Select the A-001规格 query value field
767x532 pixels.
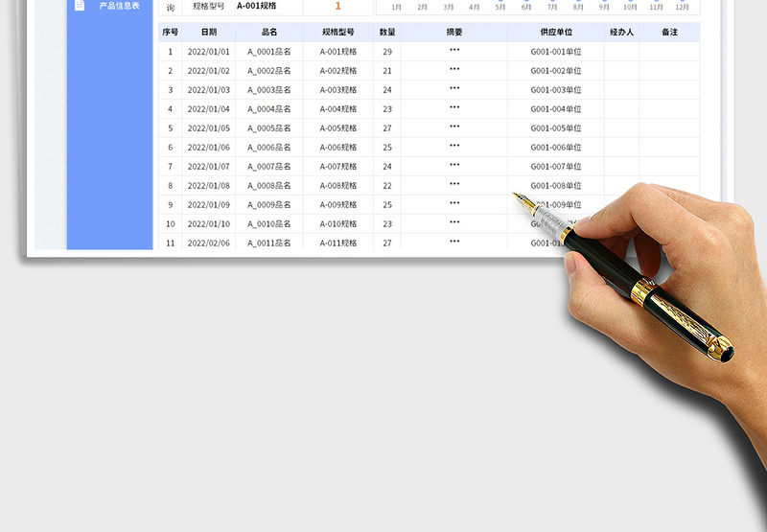click(x=269, y=7)
